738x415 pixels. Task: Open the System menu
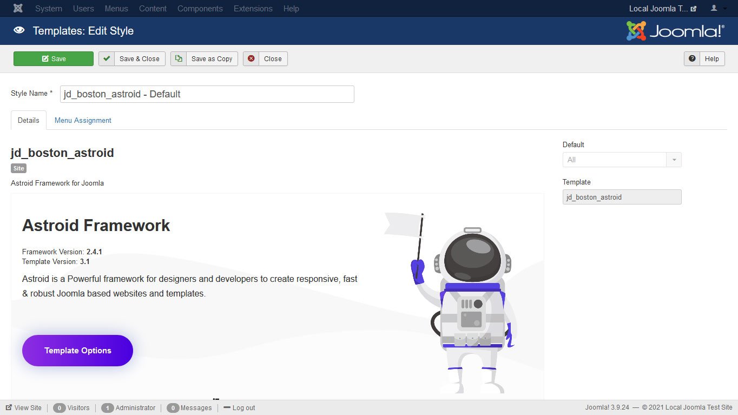pyautogui.click(x=49, y=9)
